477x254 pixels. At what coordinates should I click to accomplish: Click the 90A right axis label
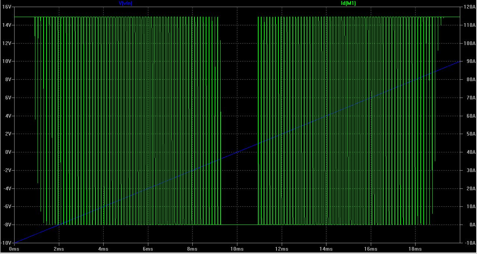point(471,61)
